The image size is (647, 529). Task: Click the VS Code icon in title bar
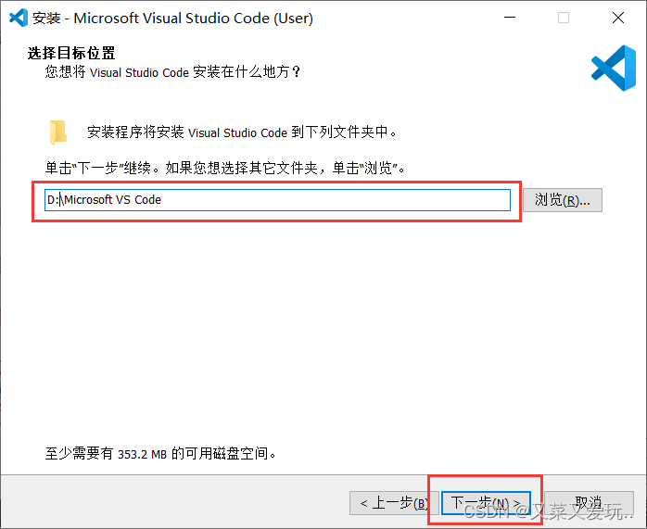tap(19, 18)
